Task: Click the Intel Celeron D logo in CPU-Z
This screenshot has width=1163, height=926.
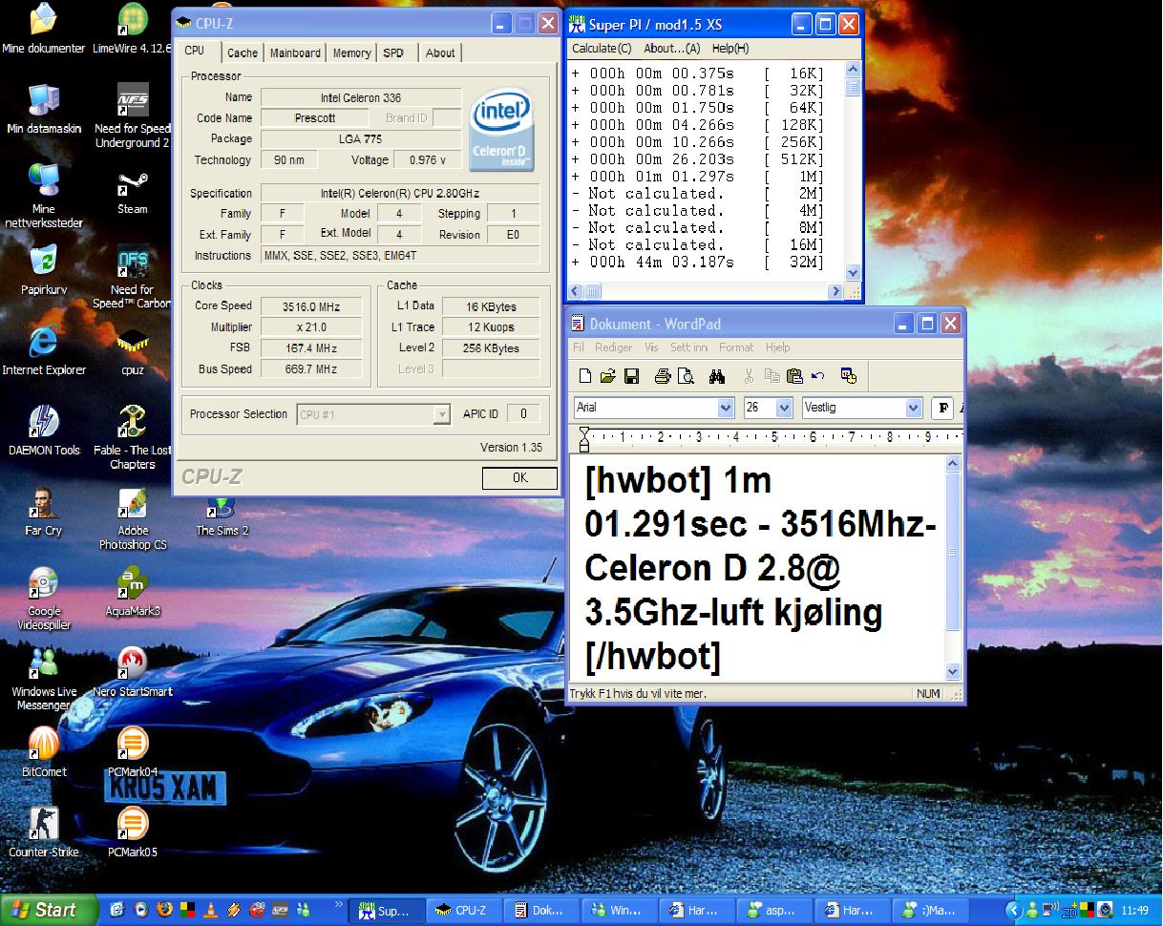Action: tap(502, 130)
